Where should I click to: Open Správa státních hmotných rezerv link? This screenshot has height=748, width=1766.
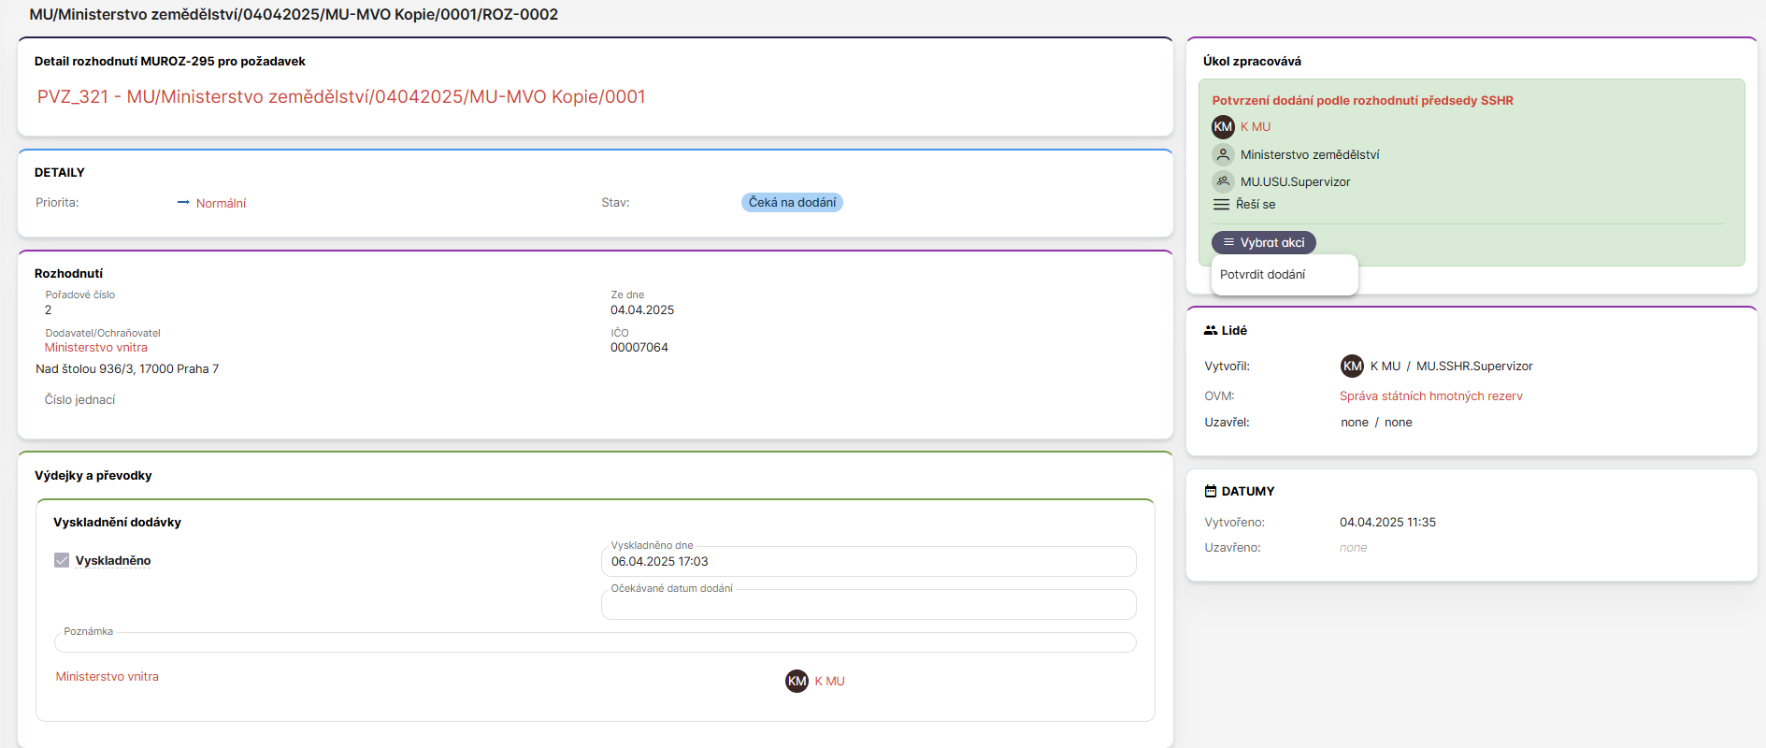click(1430, 396)
